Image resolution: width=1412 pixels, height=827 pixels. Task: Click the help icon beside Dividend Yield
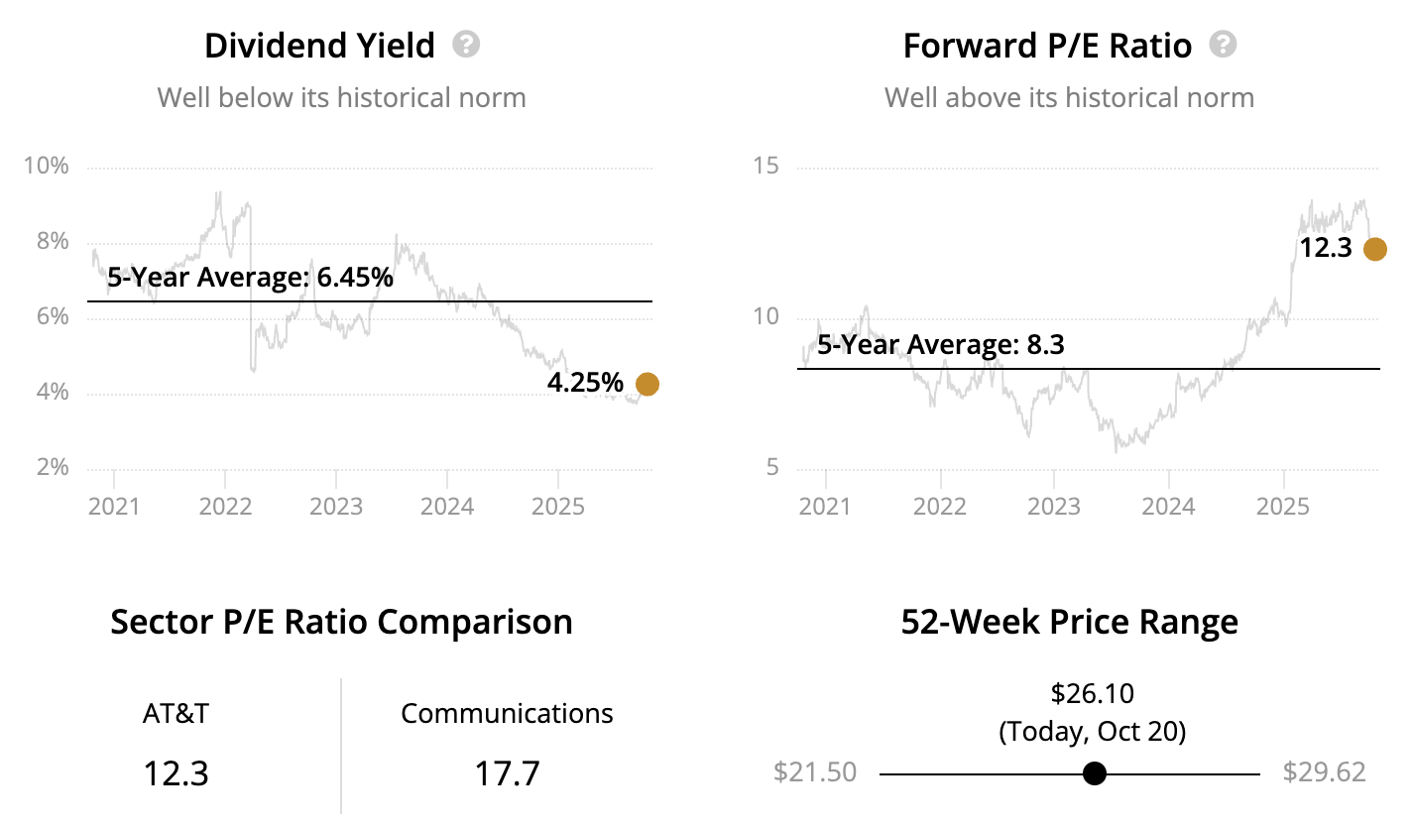pos(466,46)
